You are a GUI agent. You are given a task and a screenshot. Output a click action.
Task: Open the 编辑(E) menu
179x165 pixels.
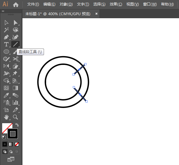coord(49,4)
